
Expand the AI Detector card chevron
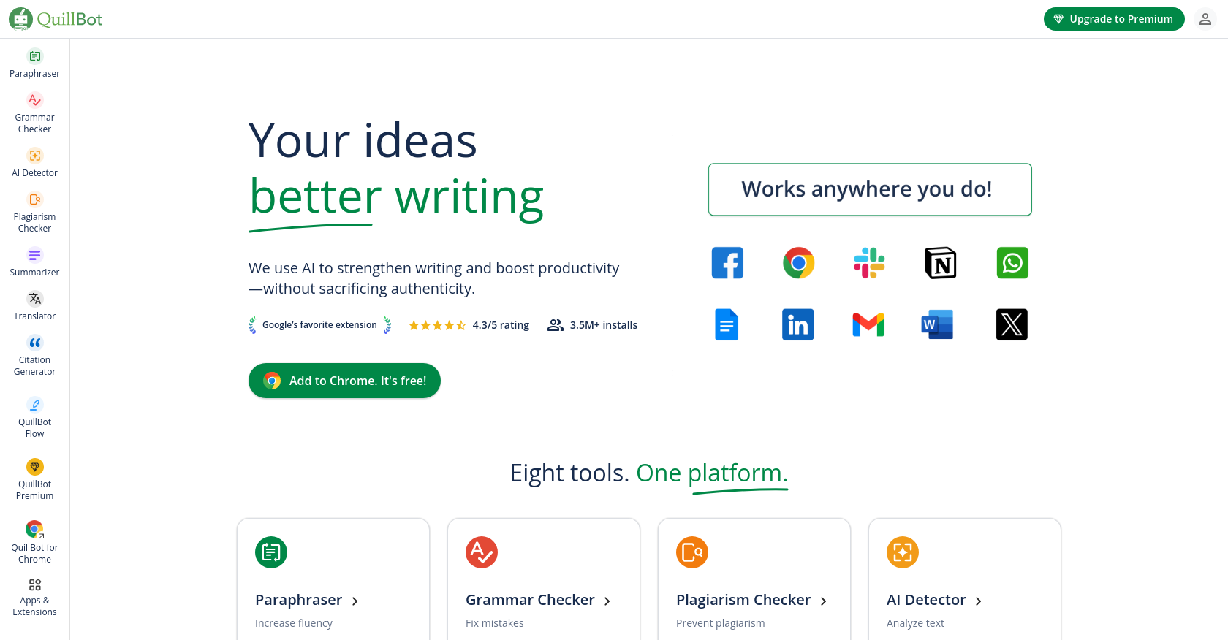[979, 601]
